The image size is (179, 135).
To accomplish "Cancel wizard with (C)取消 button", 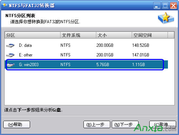I will pyautogui.click(x=163, y=125).
